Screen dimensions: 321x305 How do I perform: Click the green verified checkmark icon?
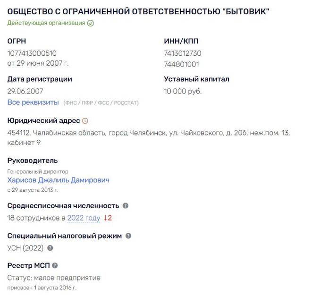[x=91, y=23]
